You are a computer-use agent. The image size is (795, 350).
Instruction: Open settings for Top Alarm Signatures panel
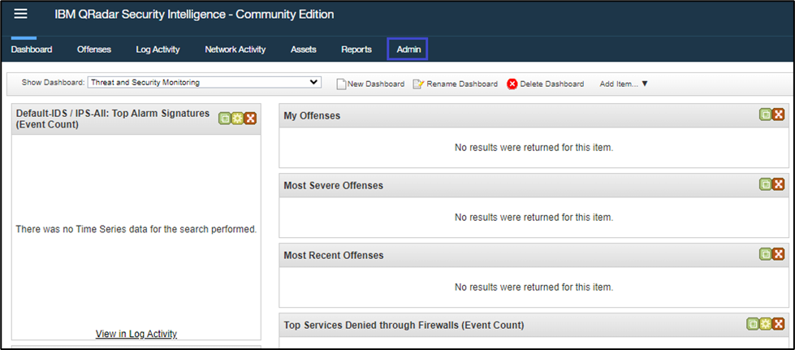(x=237, y=119)
